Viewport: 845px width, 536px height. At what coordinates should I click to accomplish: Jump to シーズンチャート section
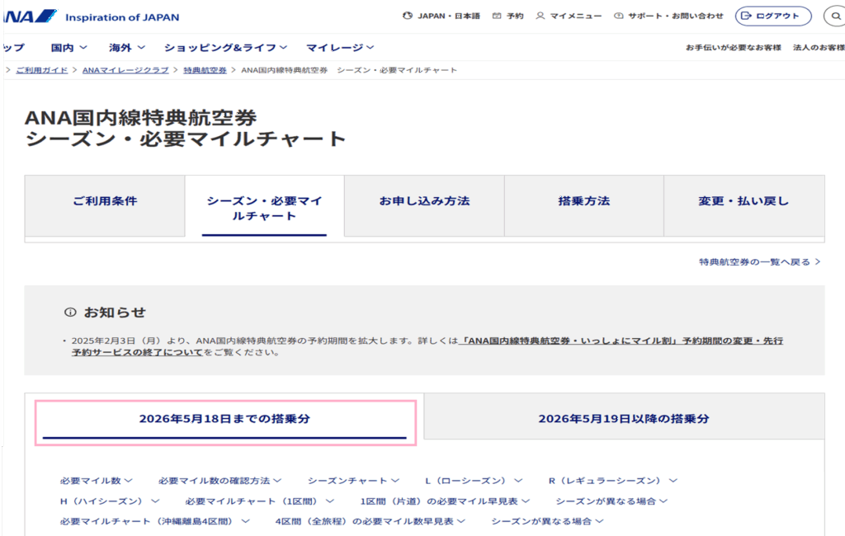click(x=353, y=481)
